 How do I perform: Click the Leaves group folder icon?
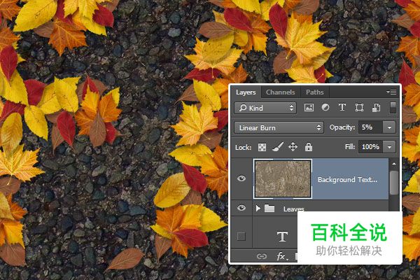(x=269, y=208)
